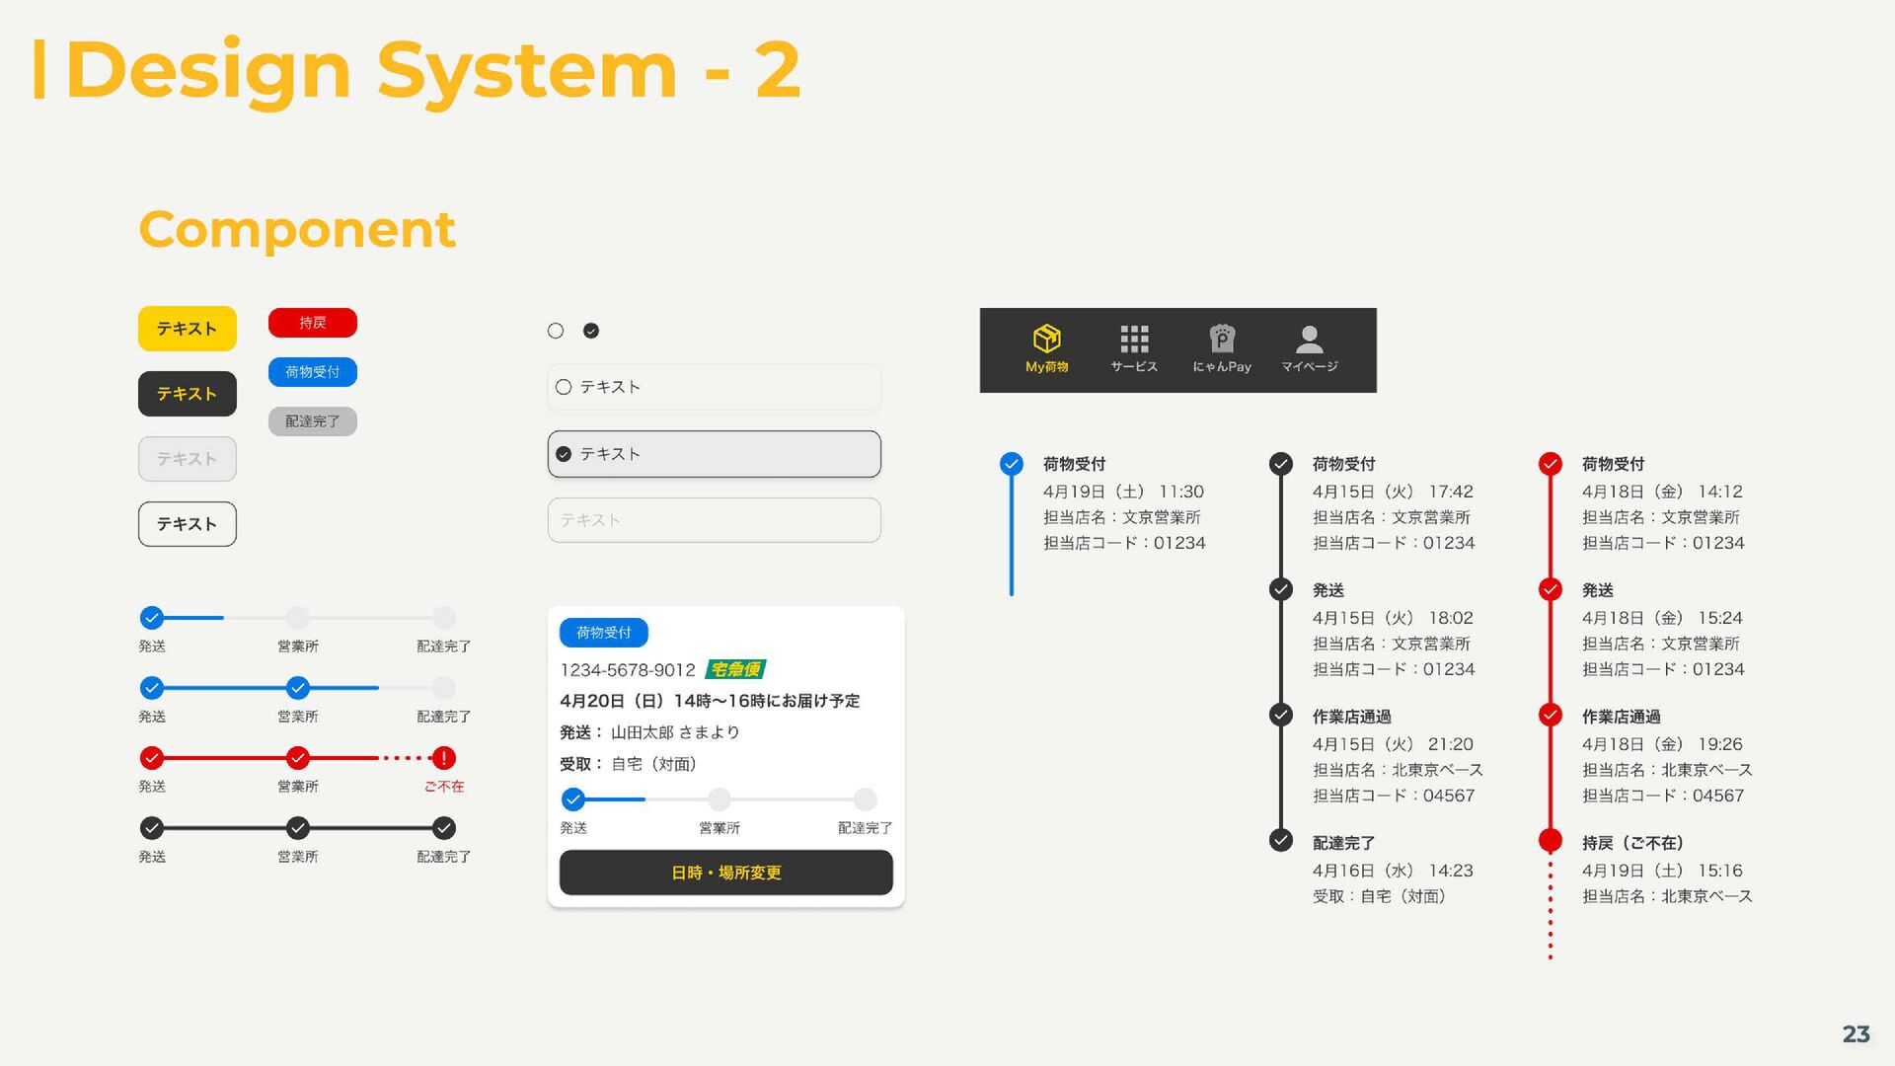Click the green 宅急便 logo badge
Viewport: 1895px width, 1066px height.
pyautogui.click(x=736, y=670)
